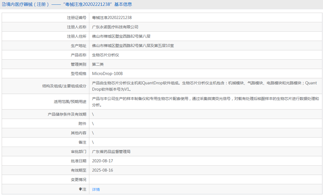Screen dimensions: 323x196
Task: Click the 型号规格 label
Action: [79, 74]
